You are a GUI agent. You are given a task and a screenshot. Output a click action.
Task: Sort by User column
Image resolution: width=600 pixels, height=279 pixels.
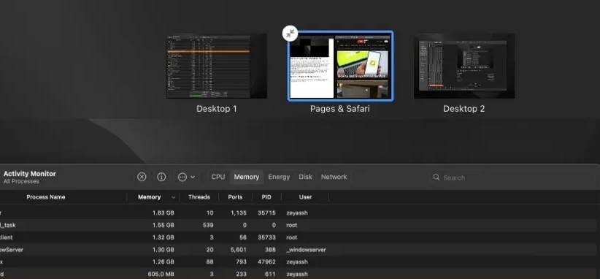point(305,197)
